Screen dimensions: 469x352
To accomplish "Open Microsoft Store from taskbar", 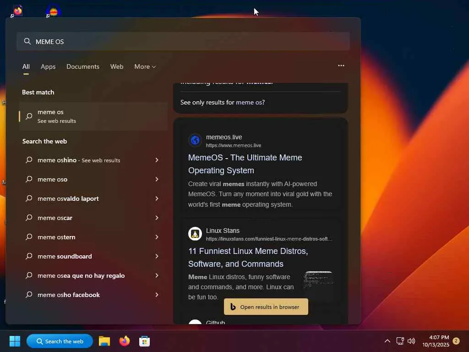I will point(144,341).
